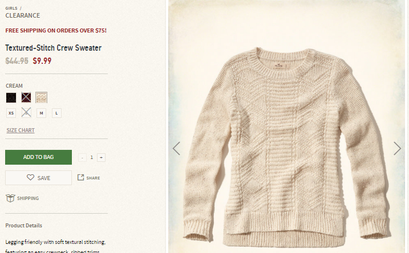Select size M

pyautogui.click(x=41, y=113)
